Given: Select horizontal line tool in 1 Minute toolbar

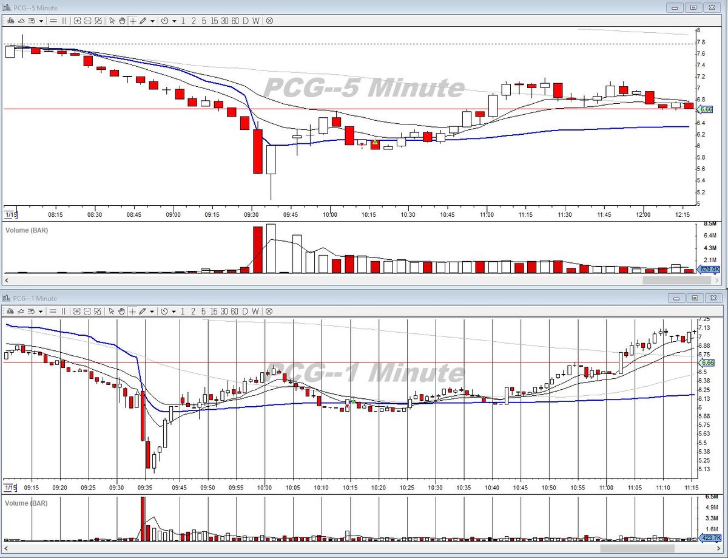Looking at the screenshot, I should click(53, 311).
